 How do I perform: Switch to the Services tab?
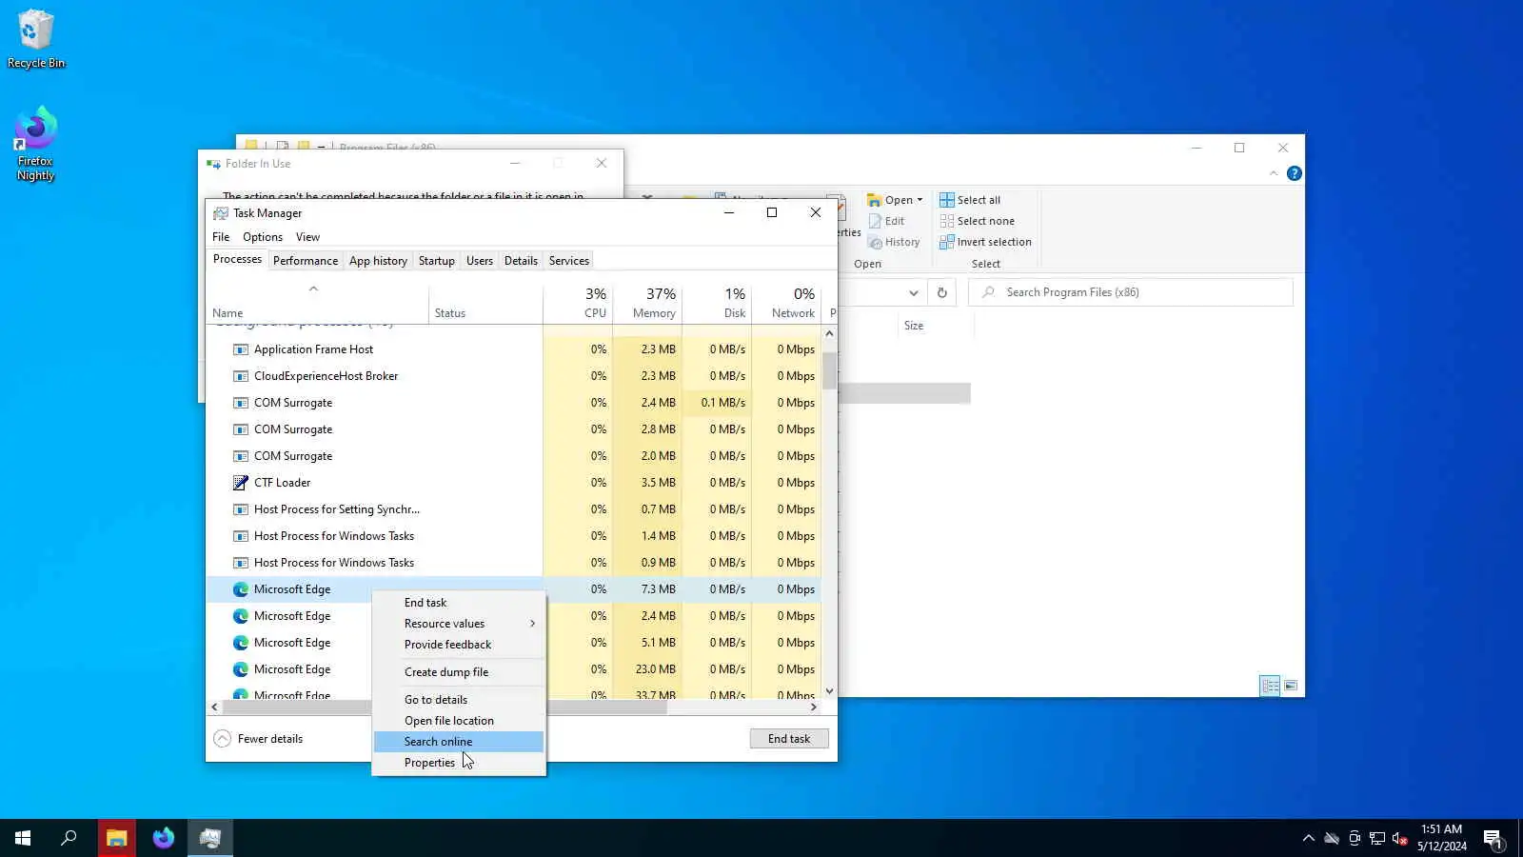tap(569, 261)
